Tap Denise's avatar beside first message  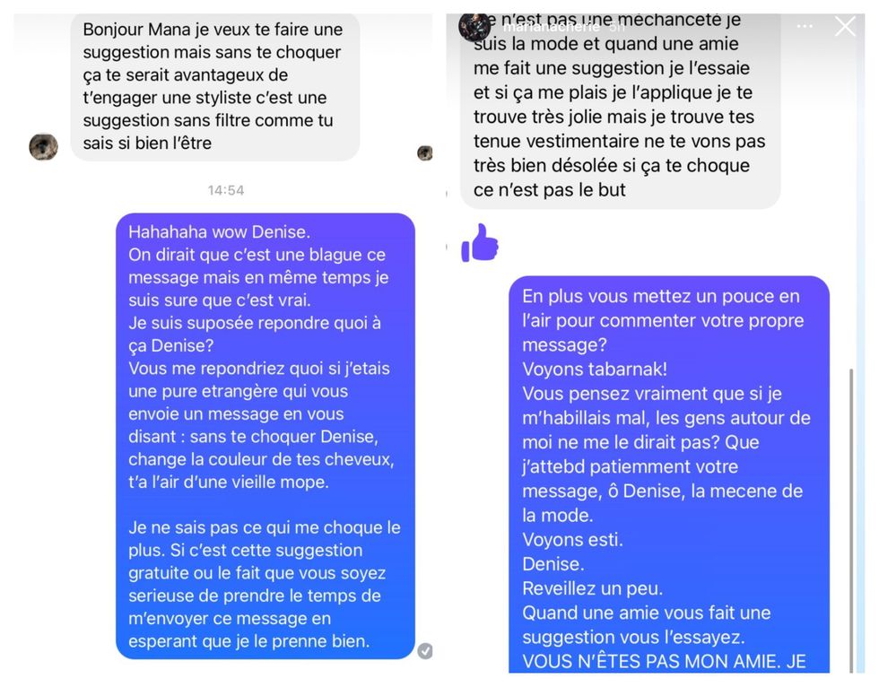(44, 147)
